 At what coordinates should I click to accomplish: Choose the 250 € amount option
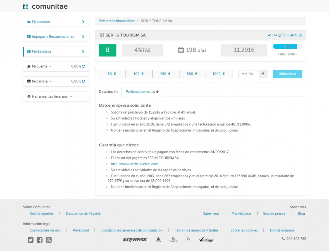165,74
